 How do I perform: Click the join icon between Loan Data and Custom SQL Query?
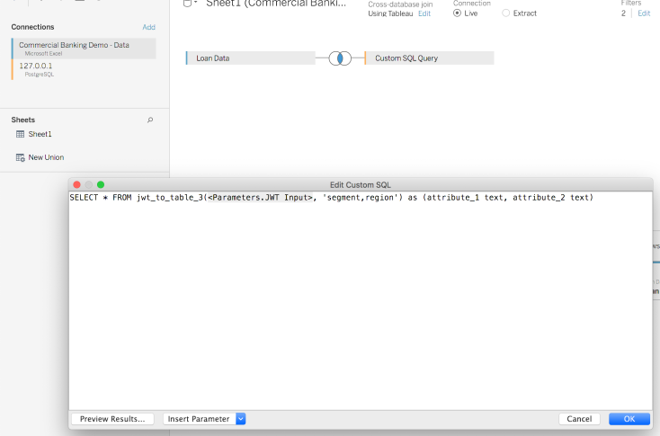340,58
